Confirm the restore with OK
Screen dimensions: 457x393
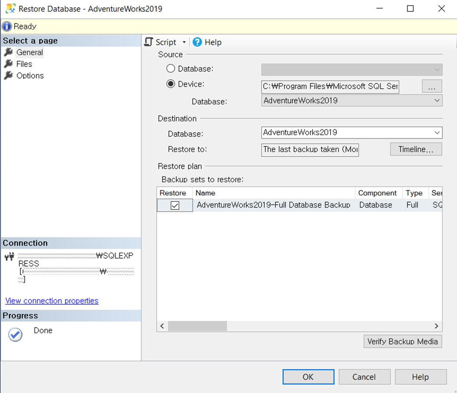[308, 377]
